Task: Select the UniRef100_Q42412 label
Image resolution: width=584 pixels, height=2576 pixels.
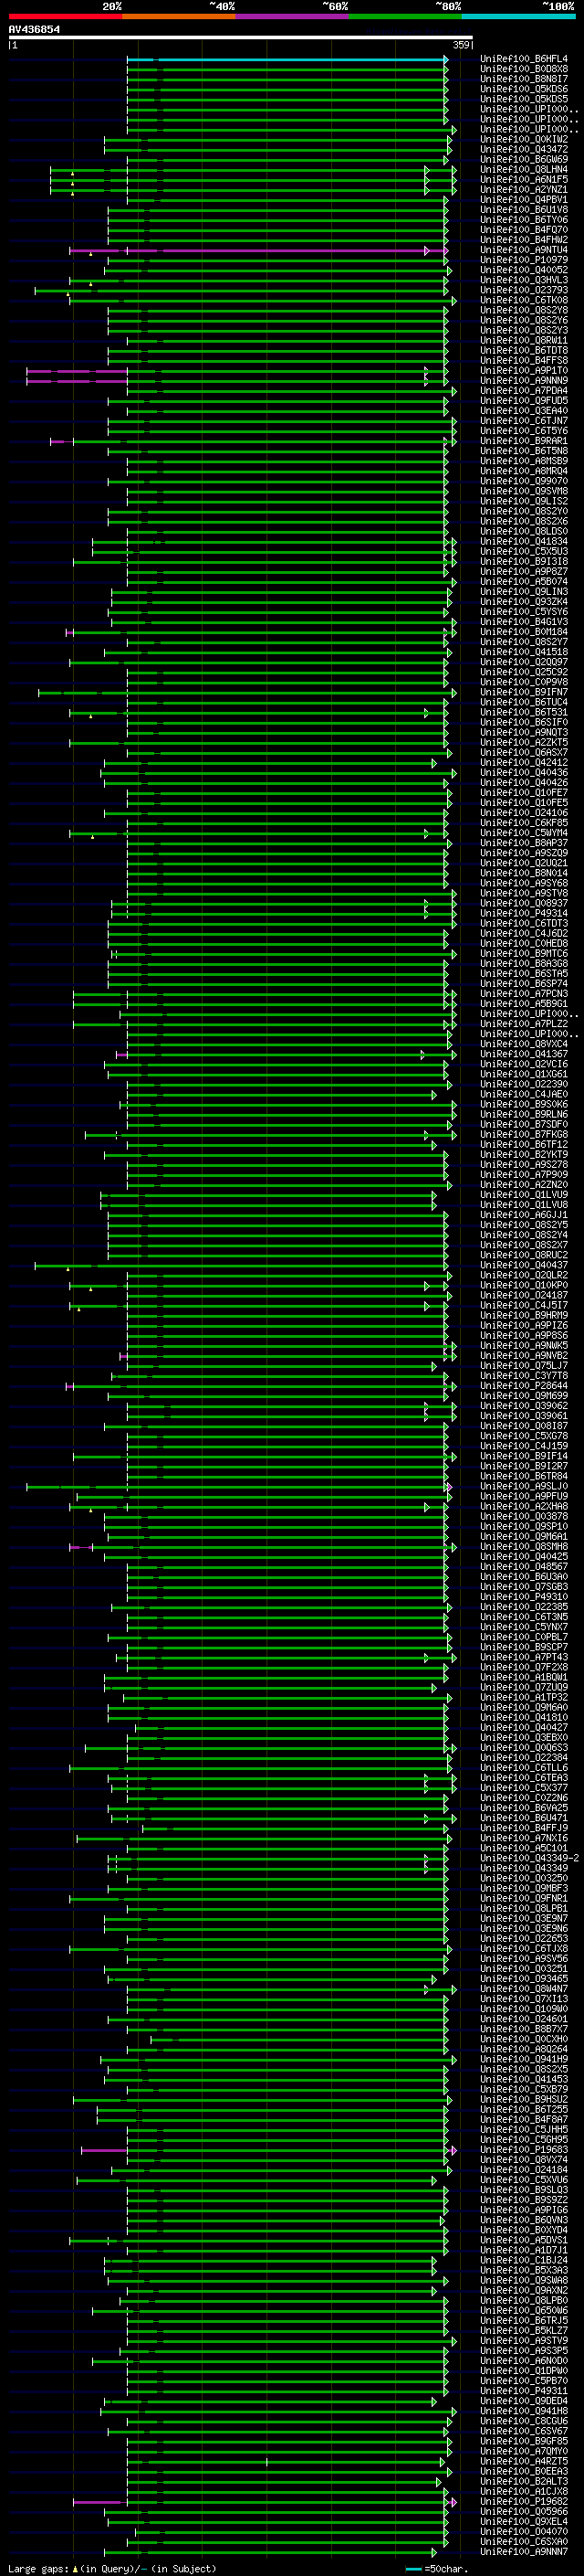Action: 524,763
